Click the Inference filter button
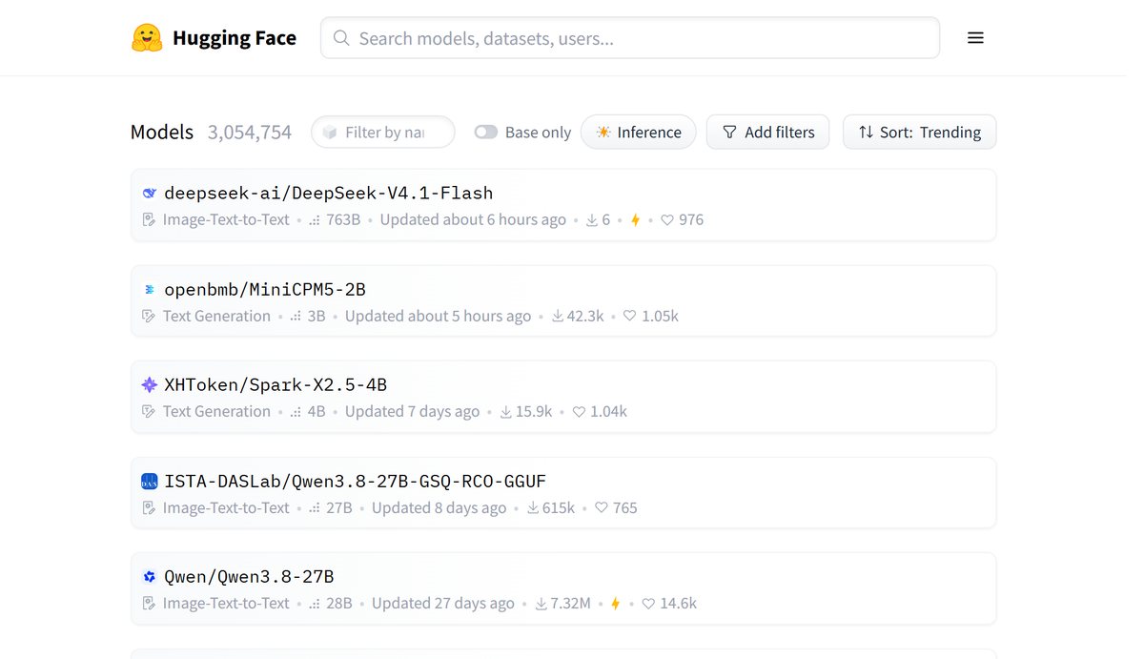 click(x=638, y=133)
